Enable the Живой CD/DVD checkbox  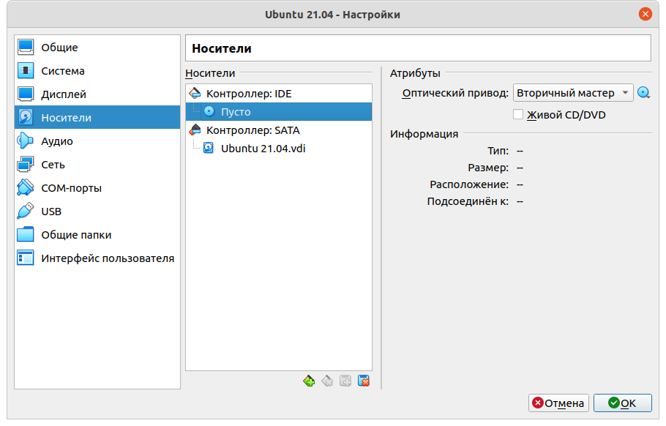(517, 114)
